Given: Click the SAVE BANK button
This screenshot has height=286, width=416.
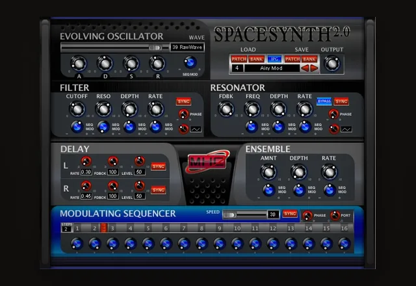Looking at the screenshot, I should [309, 59].
